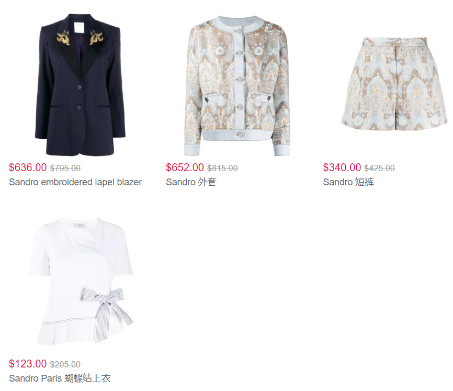Open the paisley Sandro shorts image
Viewport: 453px width, 391px height.
[394, 84]
